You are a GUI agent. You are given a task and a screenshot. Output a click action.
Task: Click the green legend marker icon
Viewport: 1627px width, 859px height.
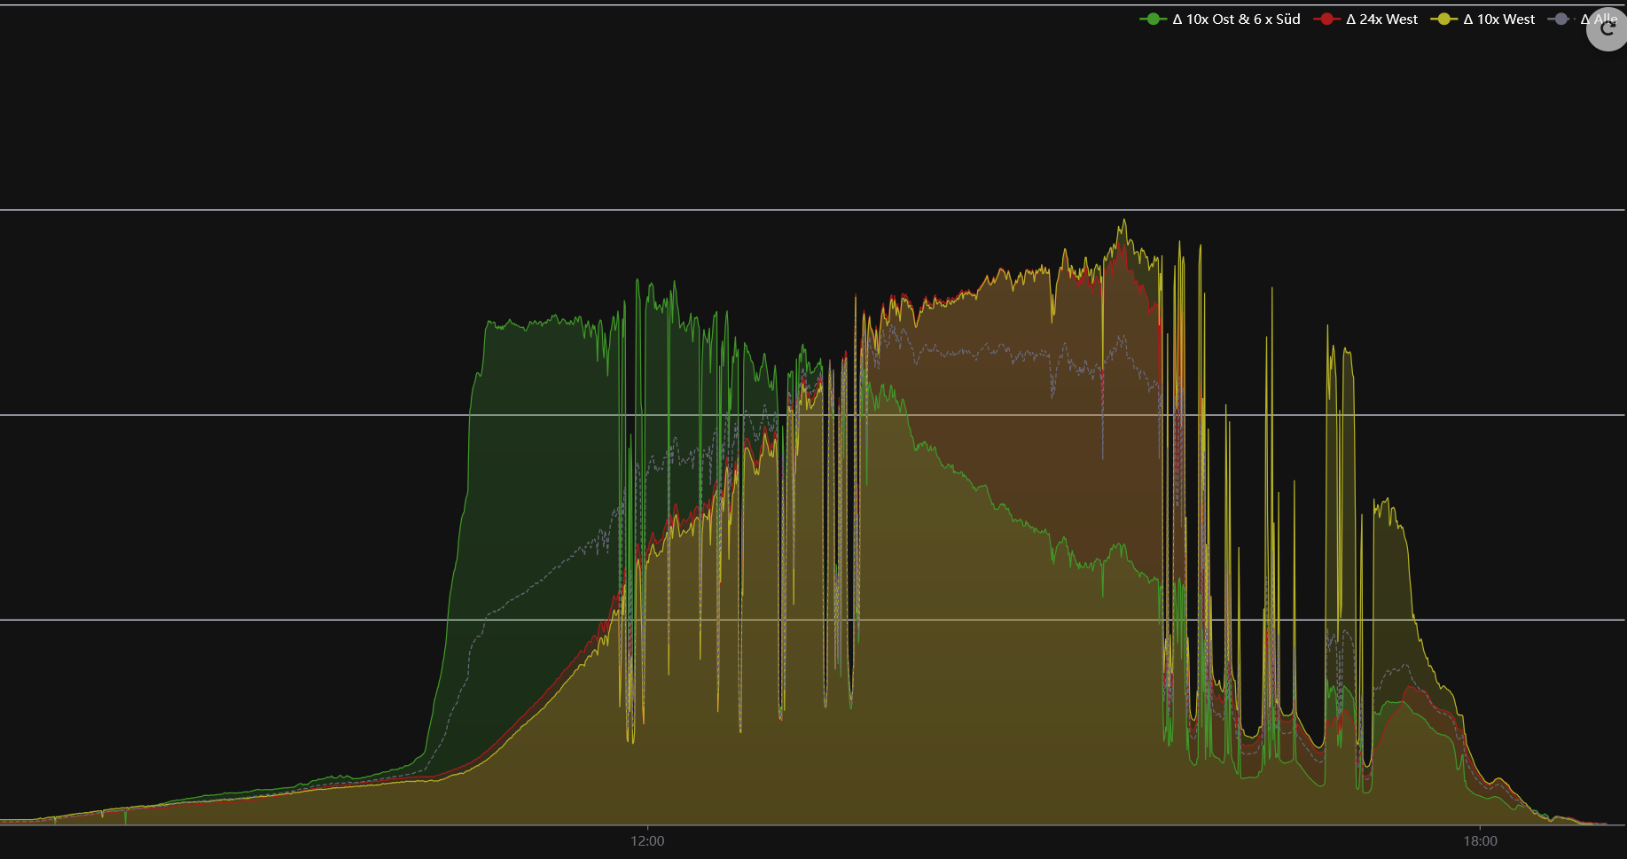coord(1153,20)
